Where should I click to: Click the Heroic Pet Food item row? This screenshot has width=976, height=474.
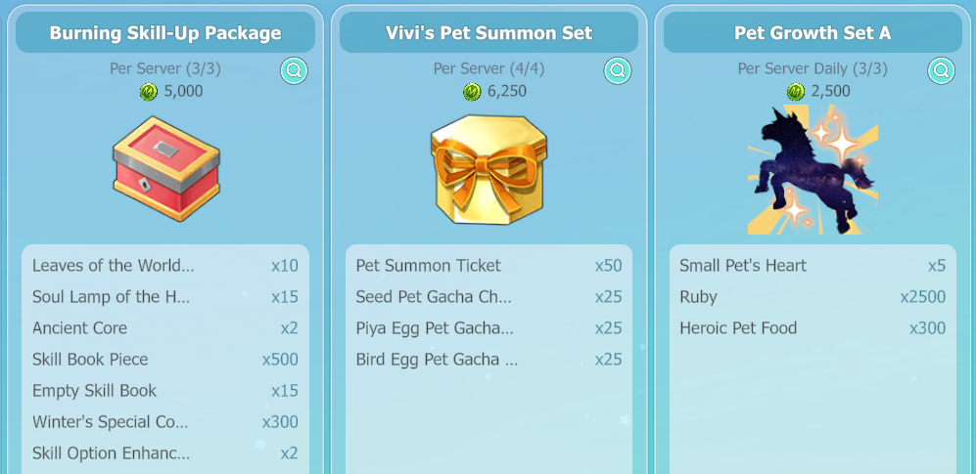pyautogui.click(x=813, y=328)
